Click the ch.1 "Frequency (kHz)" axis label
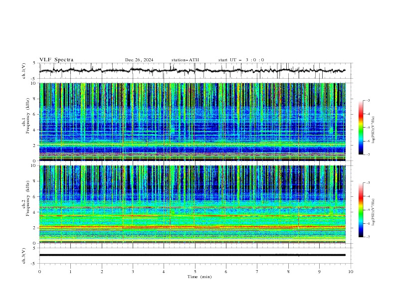Image resolution: width=395 pixels, height=305 pixels. [x=28, y=116]
